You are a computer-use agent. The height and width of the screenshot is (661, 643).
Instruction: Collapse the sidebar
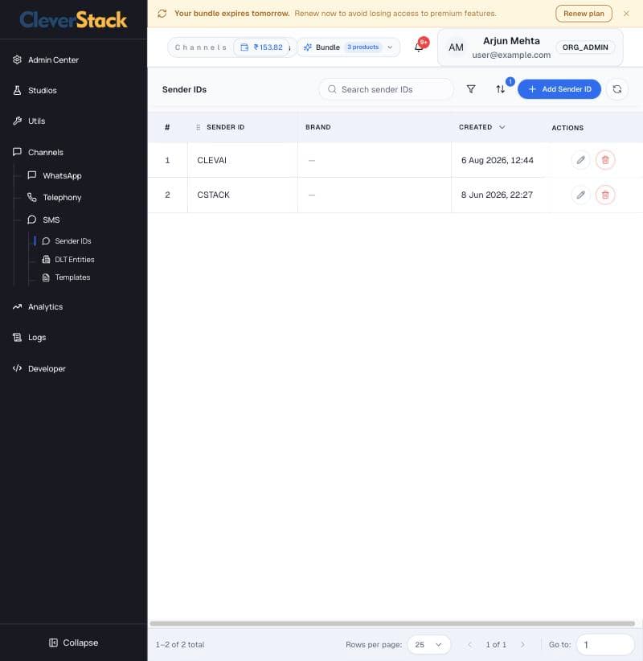[x=73, y=643]
